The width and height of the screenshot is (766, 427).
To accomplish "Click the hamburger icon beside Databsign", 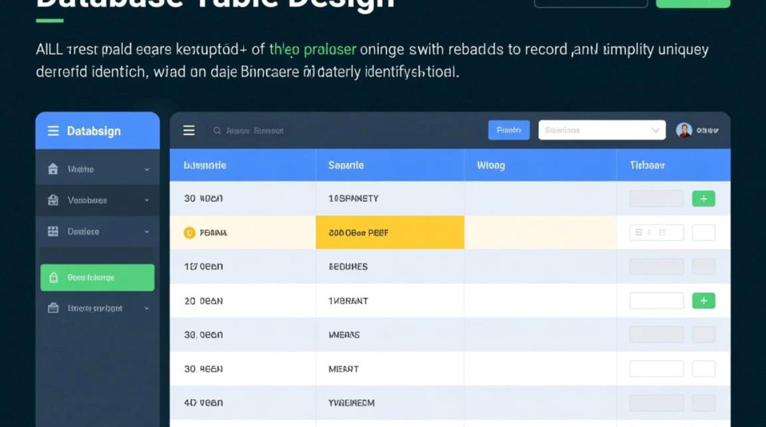I will (53, 131).
